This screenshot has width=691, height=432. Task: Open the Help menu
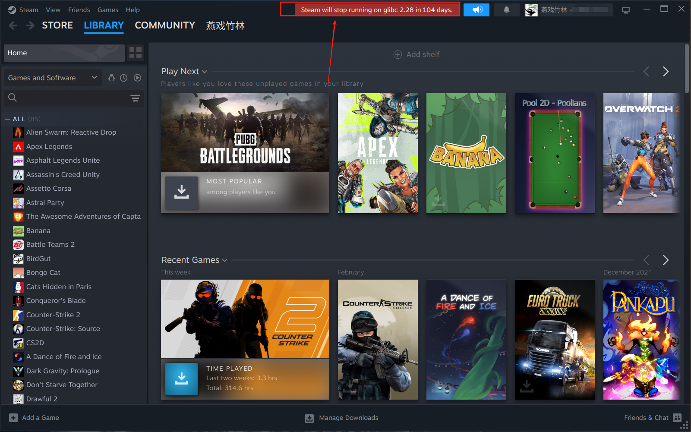pos(133,10)
